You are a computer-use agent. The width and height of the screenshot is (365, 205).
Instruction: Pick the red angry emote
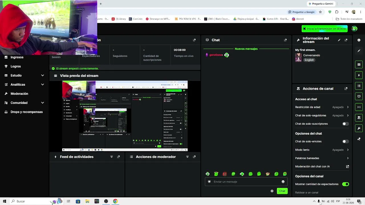click(x=225, y=174)
